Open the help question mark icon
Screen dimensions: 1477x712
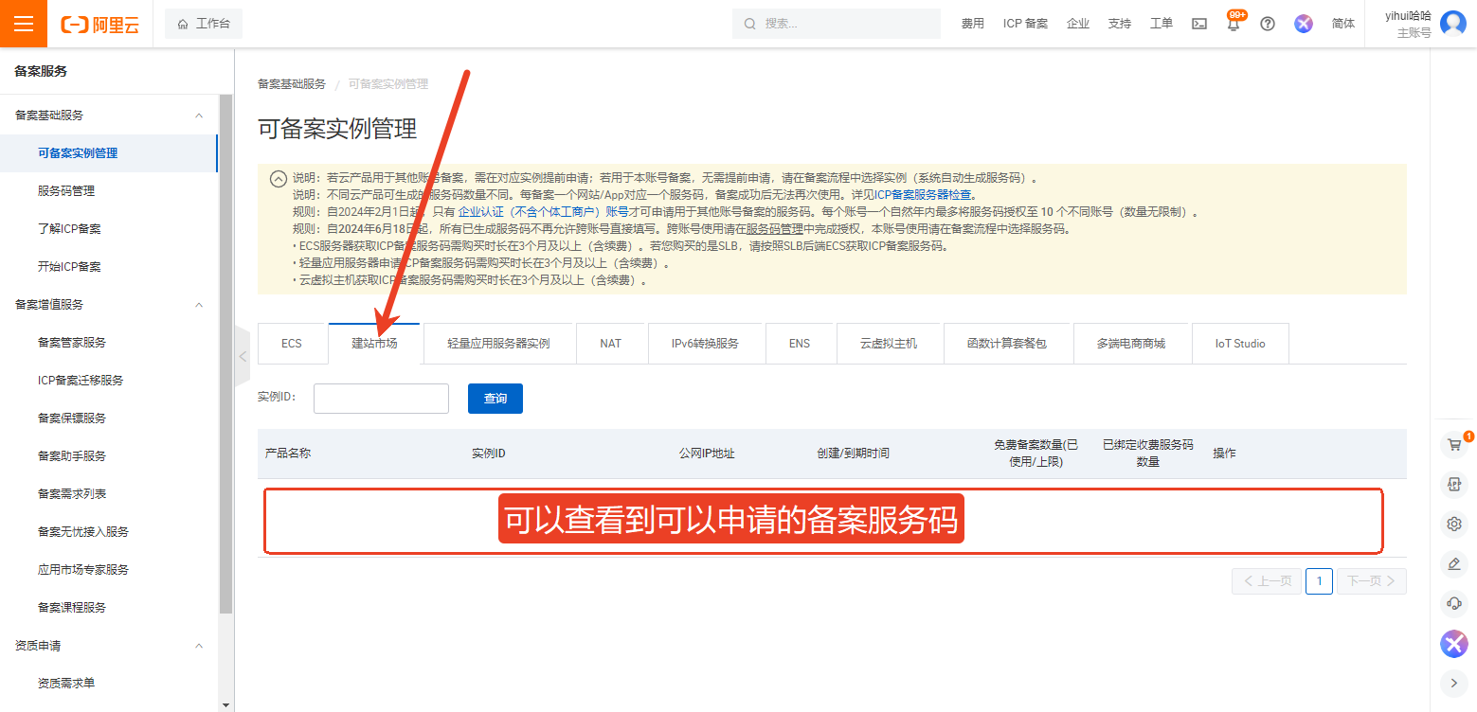pyautogui.click(x=1268, y=24)
